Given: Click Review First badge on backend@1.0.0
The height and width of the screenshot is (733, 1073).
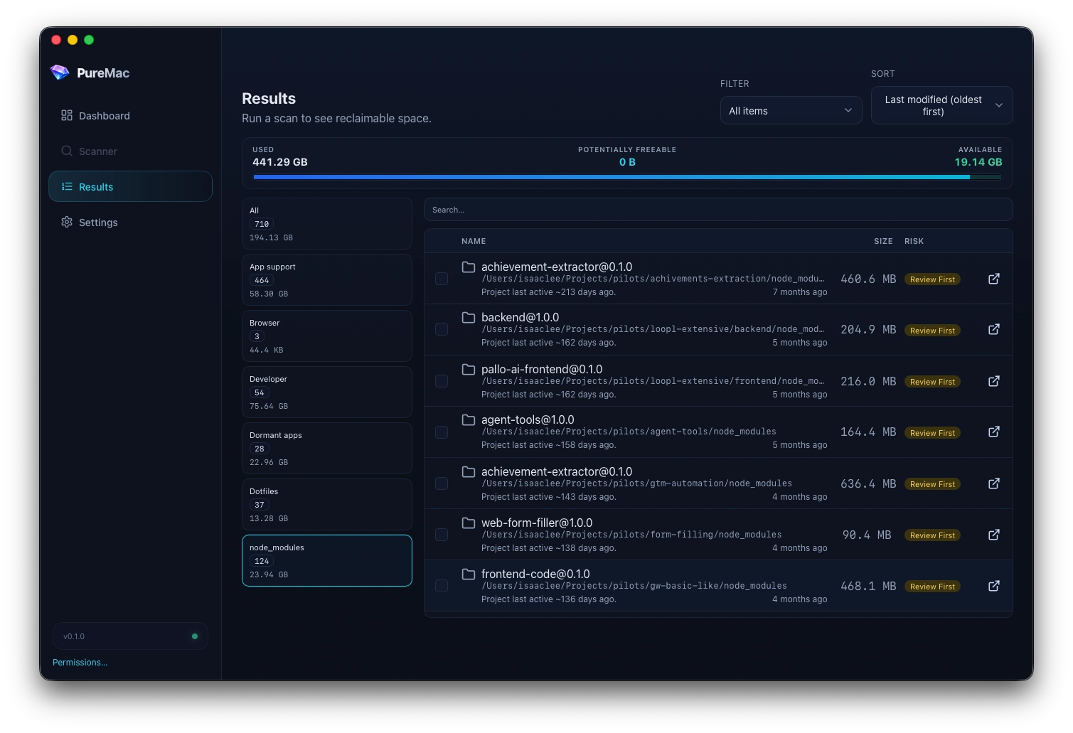Looking at the screenshot, I should tap(932, 331).
